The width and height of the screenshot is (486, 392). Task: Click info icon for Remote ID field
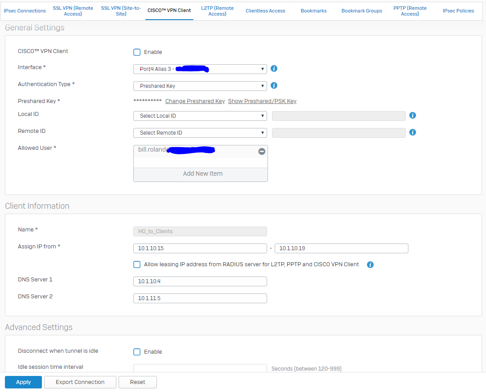click(412, 132)
